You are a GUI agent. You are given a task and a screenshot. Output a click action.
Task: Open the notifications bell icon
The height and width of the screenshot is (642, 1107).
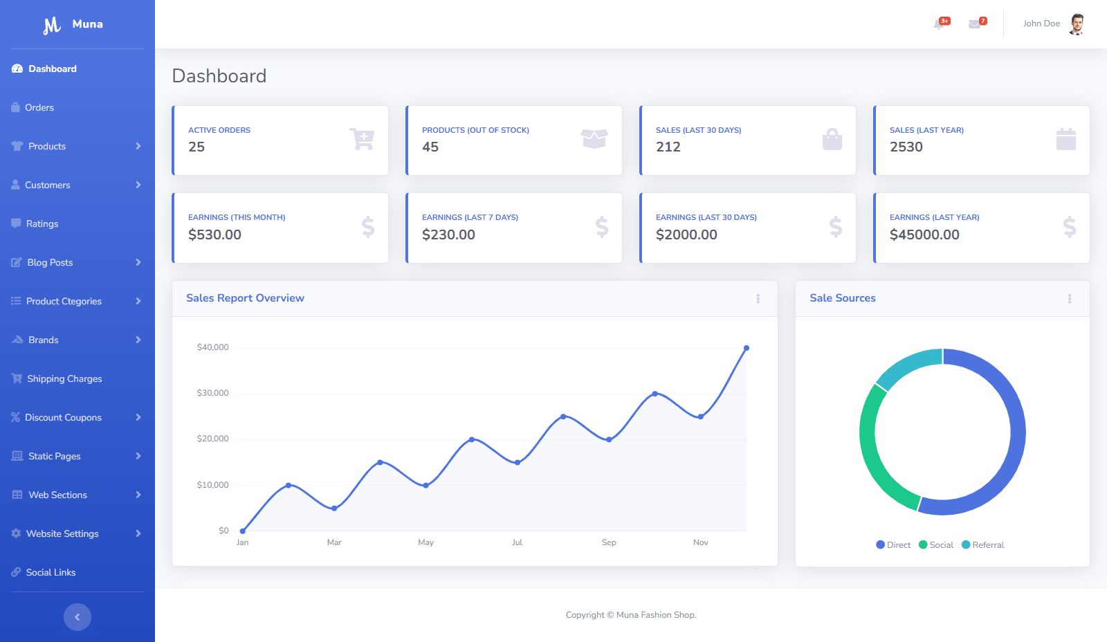click(x=939, y=24)
